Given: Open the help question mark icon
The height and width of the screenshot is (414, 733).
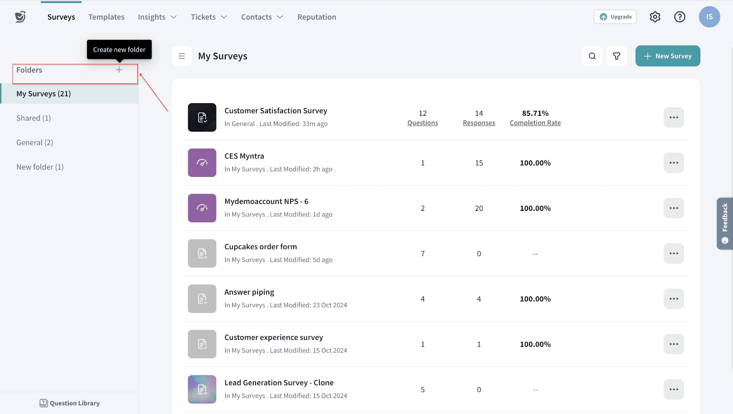Looking at the screenshot, I should (x=679, y=17).
